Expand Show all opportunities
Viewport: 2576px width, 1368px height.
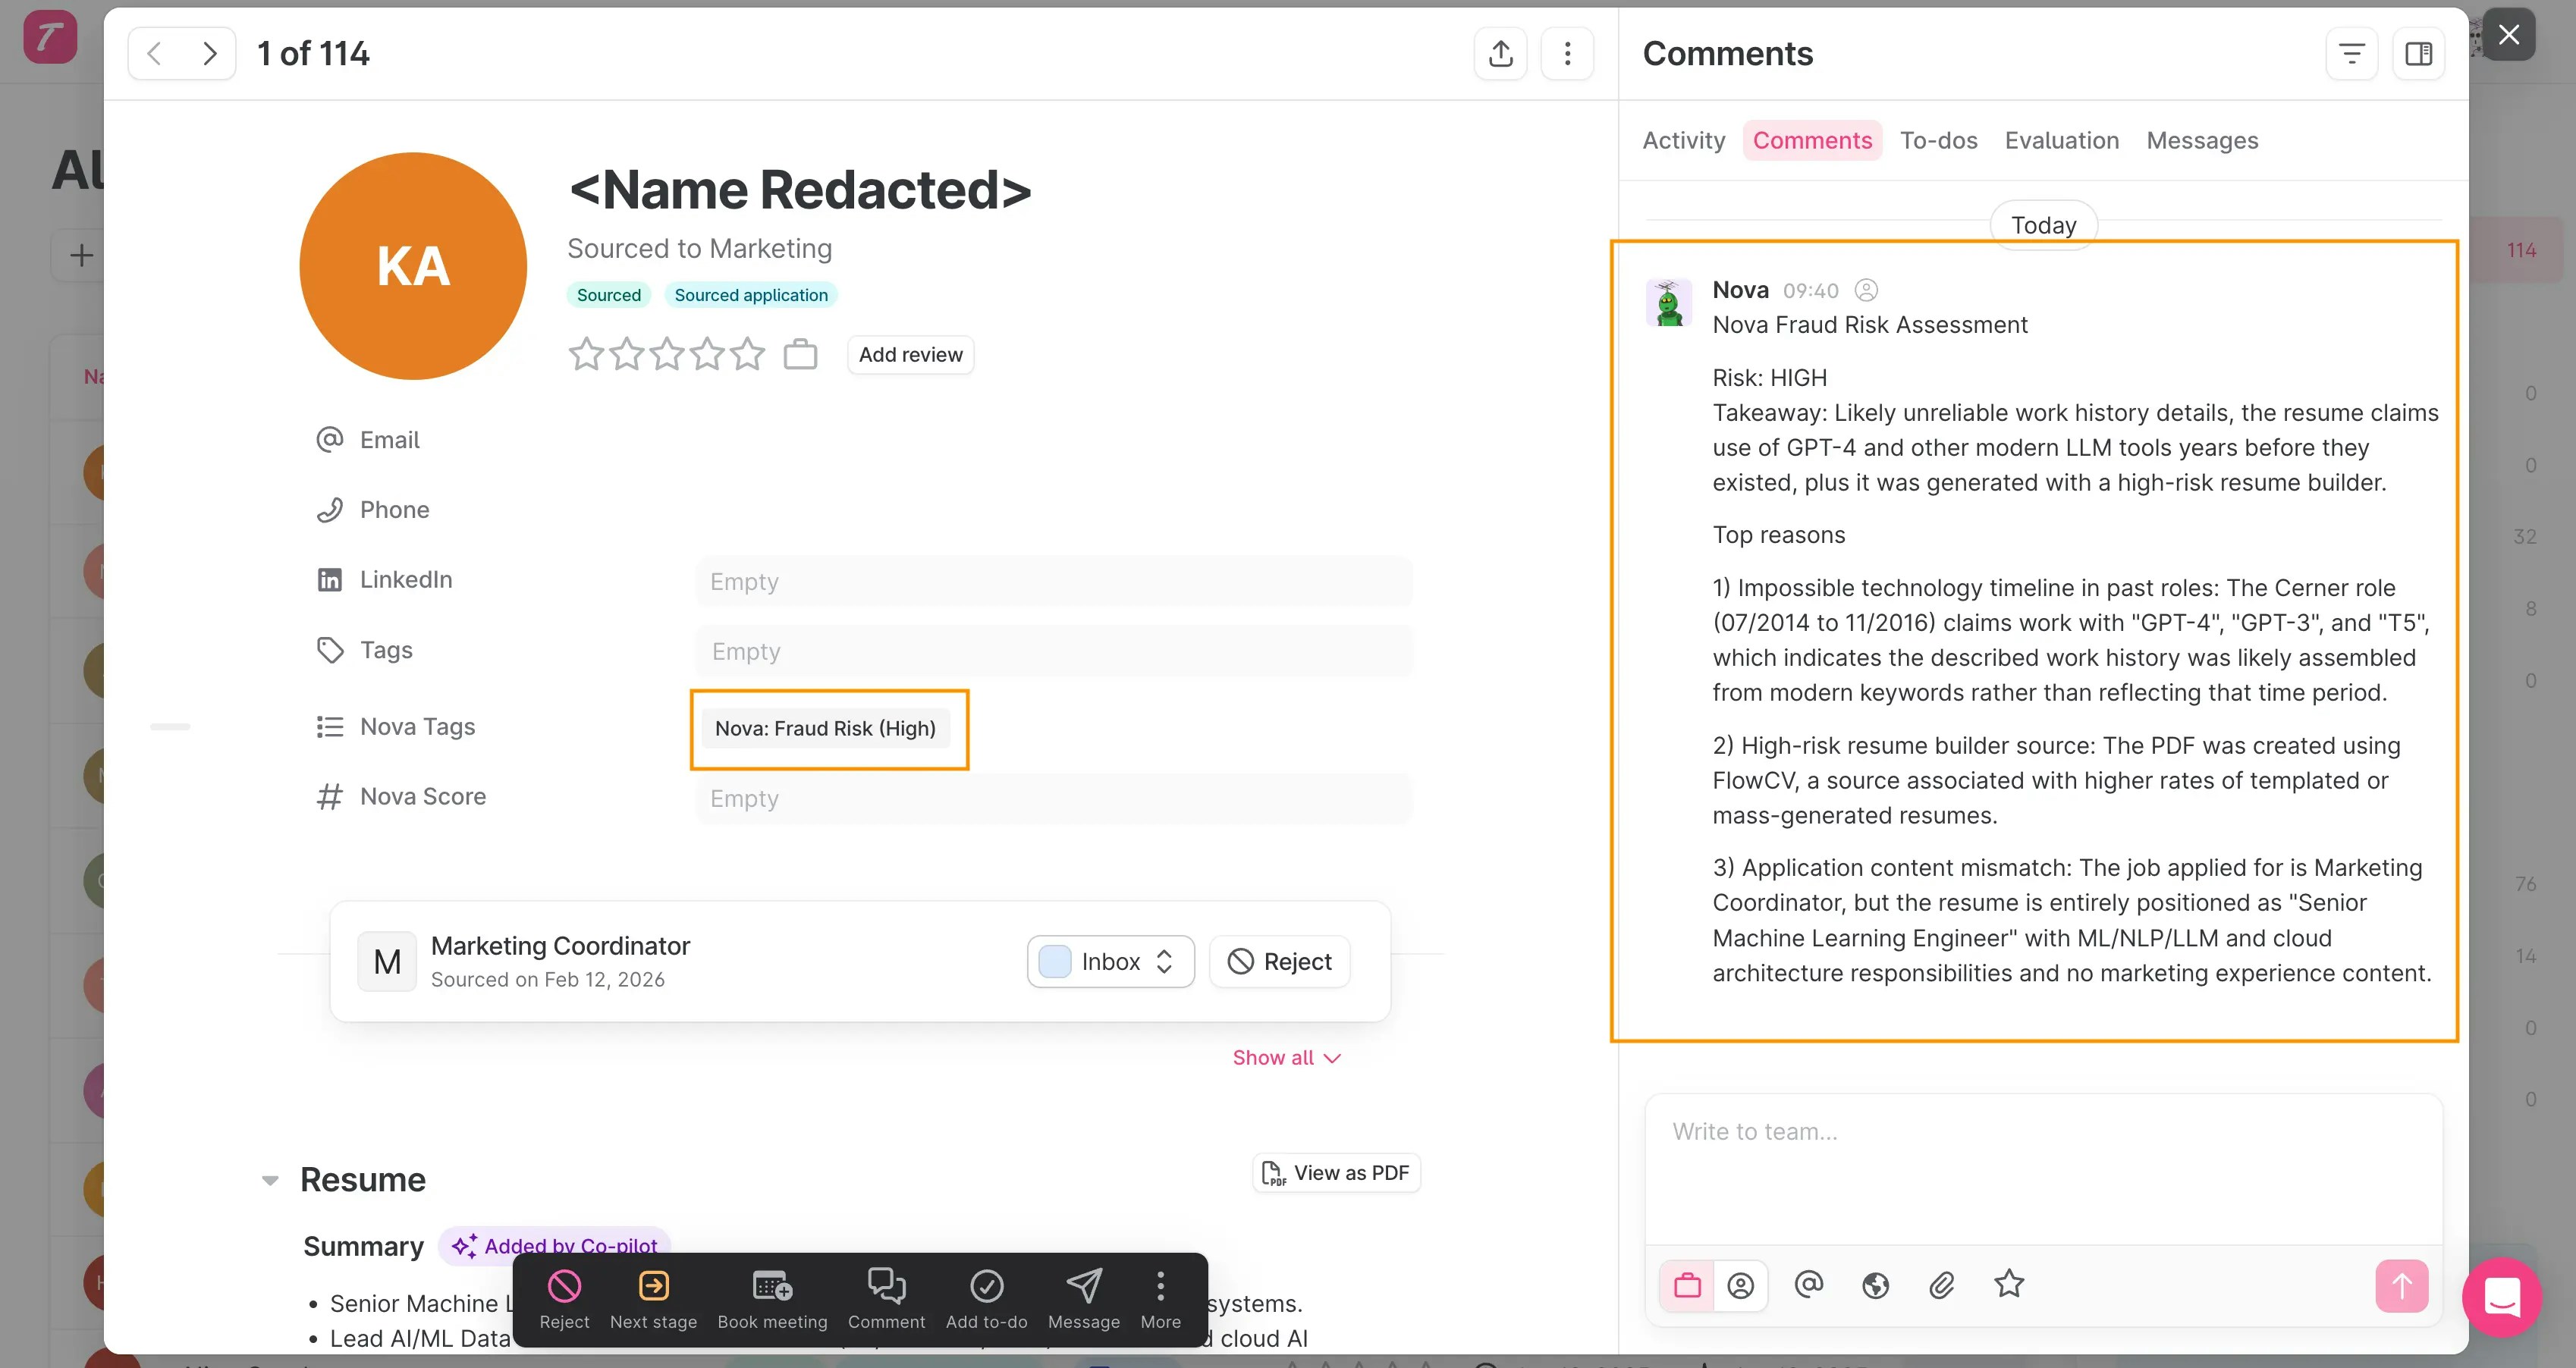(1286, 1057)
